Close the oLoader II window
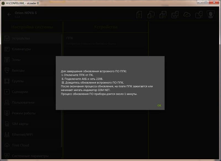The width and height of the screenshot is (221, 161). (x=214, y=2)
